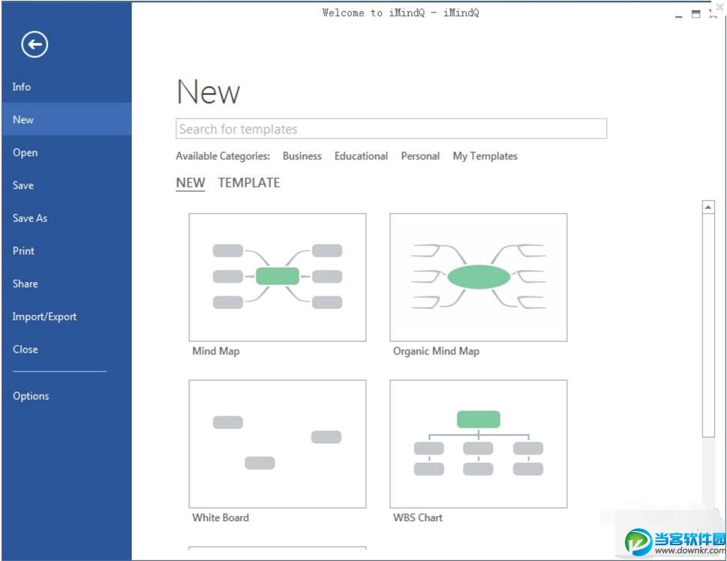
Task: Pick the White Board thumbnail
Action: 278,444
